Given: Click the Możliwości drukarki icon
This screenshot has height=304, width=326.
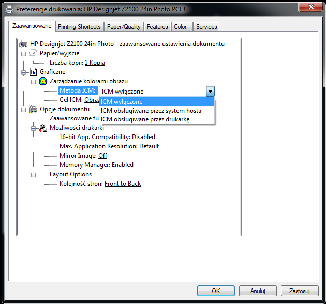Looking at the screenshot, I should coord(43,128).
